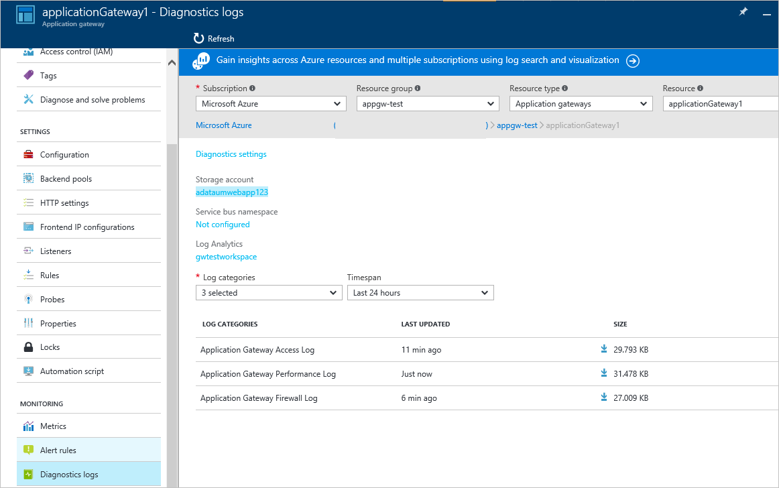
Task: Pin the blade using pin icon
Action: [x=743, y=12]
